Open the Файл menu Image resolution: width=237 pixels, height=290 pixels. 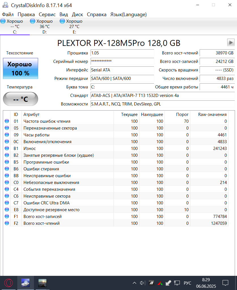tap(8, 14)
